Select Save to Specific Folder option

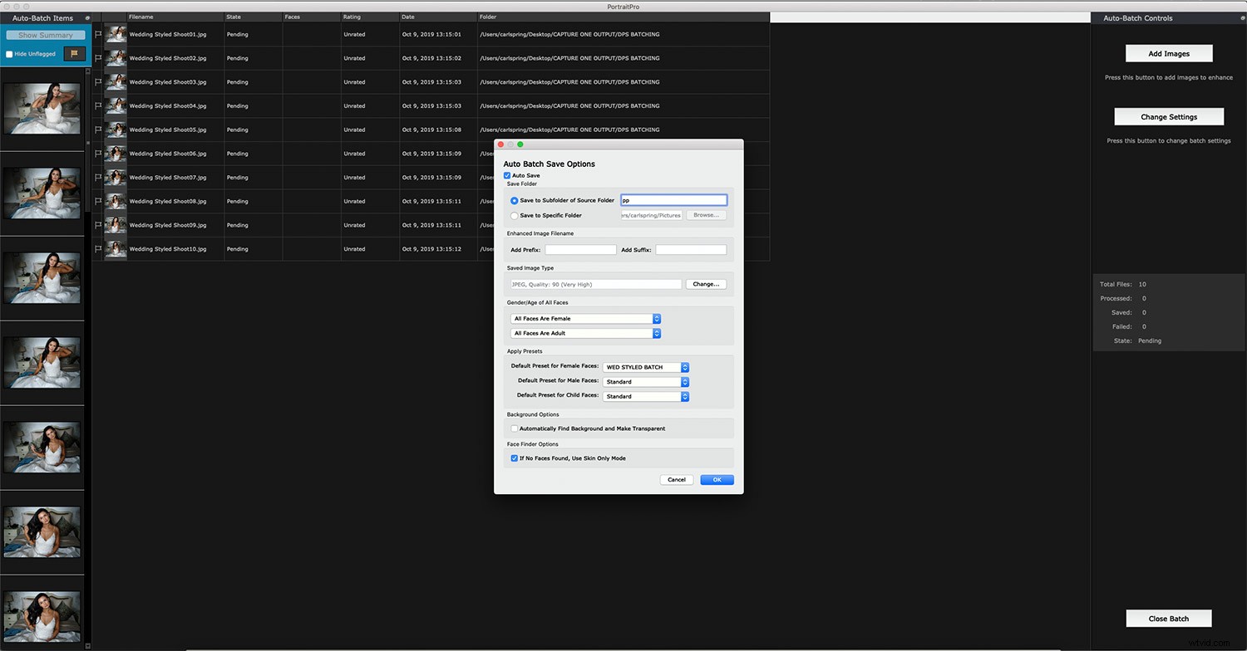tap(515, 215)
